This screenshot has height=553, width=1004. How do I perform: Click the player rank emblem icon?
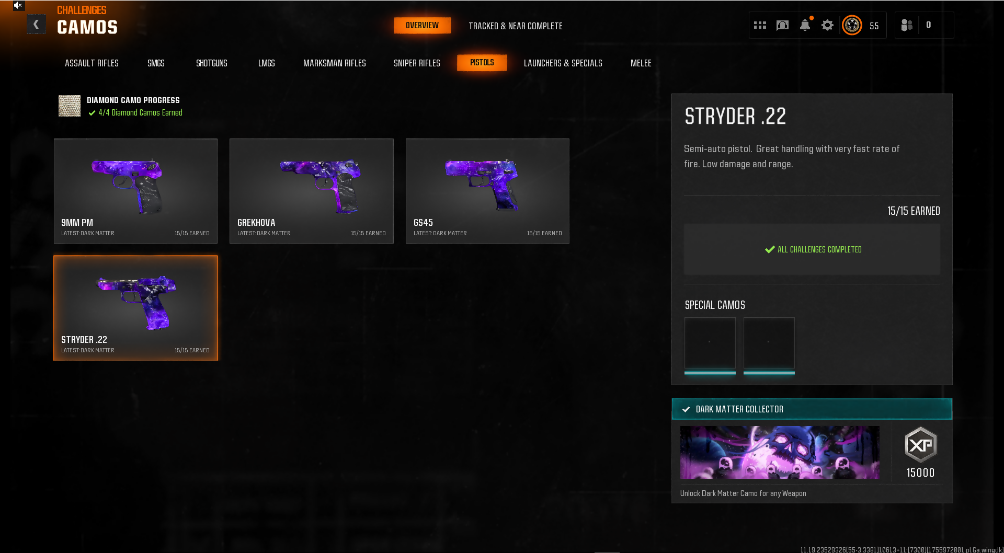852,25
